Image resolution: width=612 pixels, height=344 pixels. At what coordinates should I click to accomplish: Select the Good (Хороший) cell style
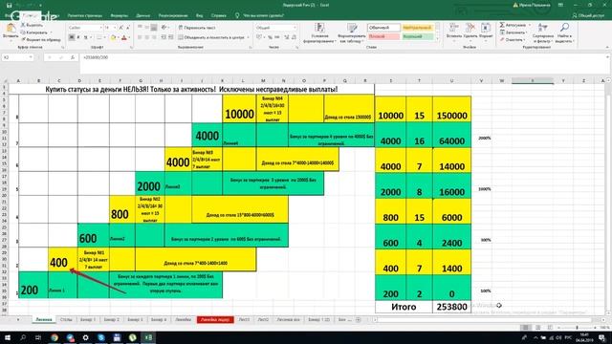point(417,36)
